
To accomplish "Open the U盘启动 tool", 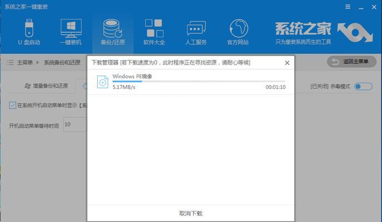I will coord(29,32).
